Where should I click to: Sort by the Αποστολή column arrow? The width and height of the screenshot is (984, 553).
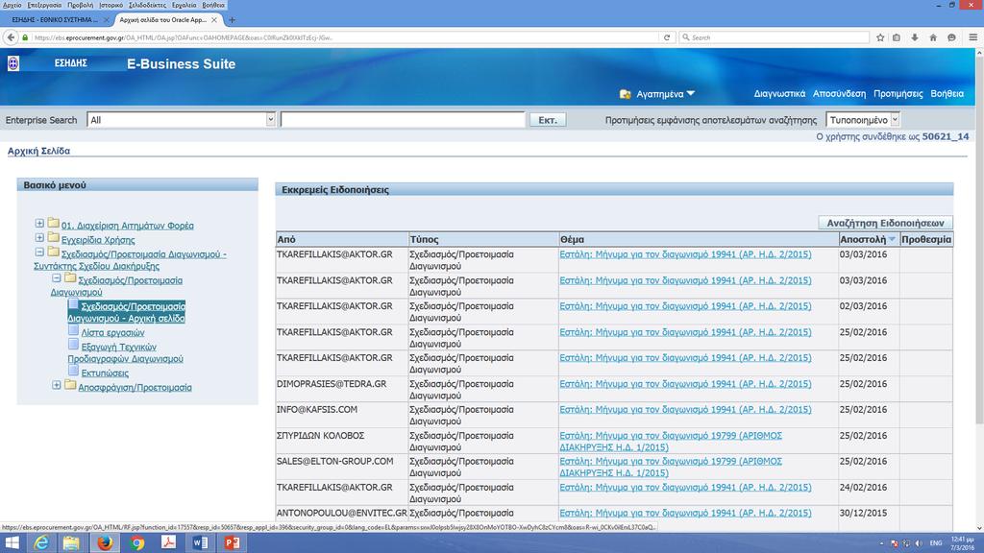(892, 239)
